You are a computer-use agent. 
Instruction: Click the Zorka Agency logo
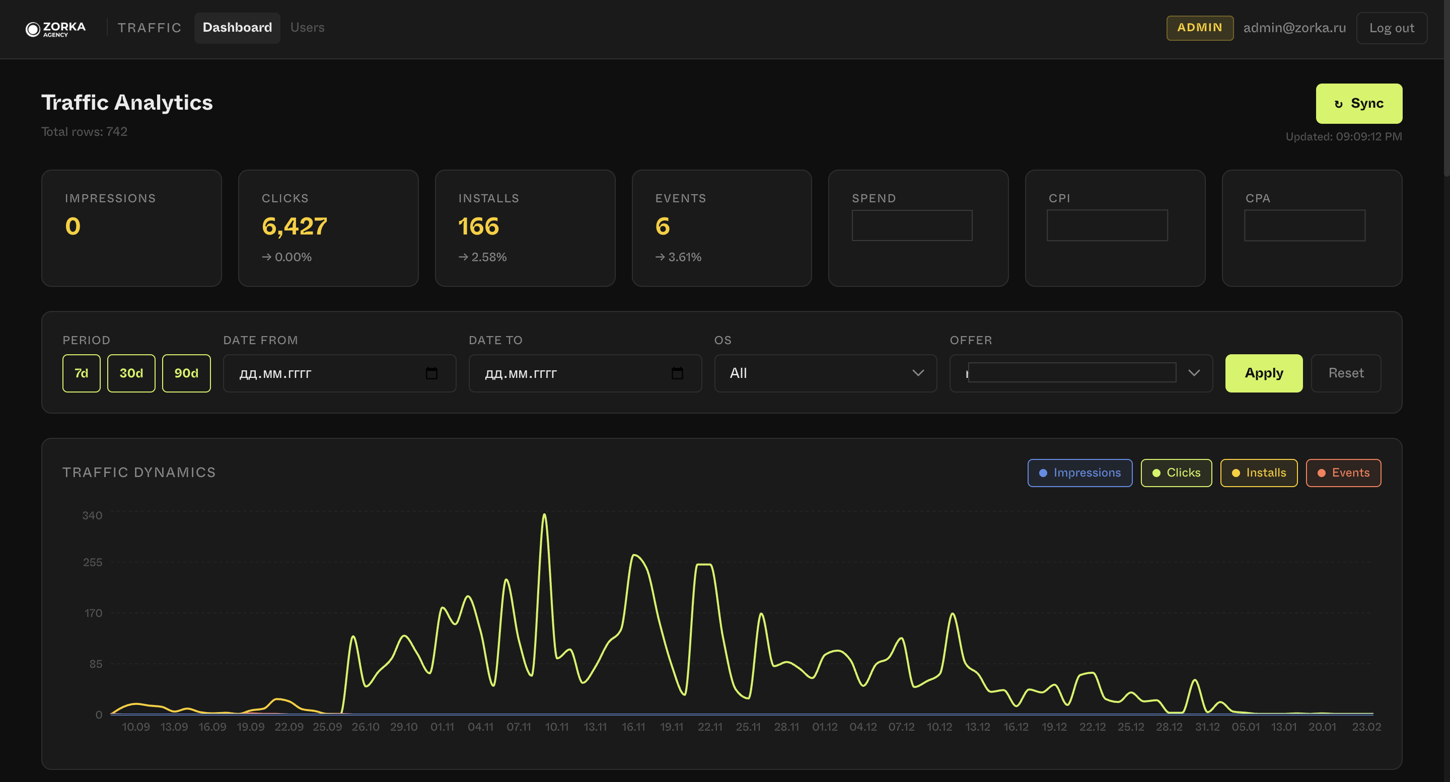click(55, 29)
